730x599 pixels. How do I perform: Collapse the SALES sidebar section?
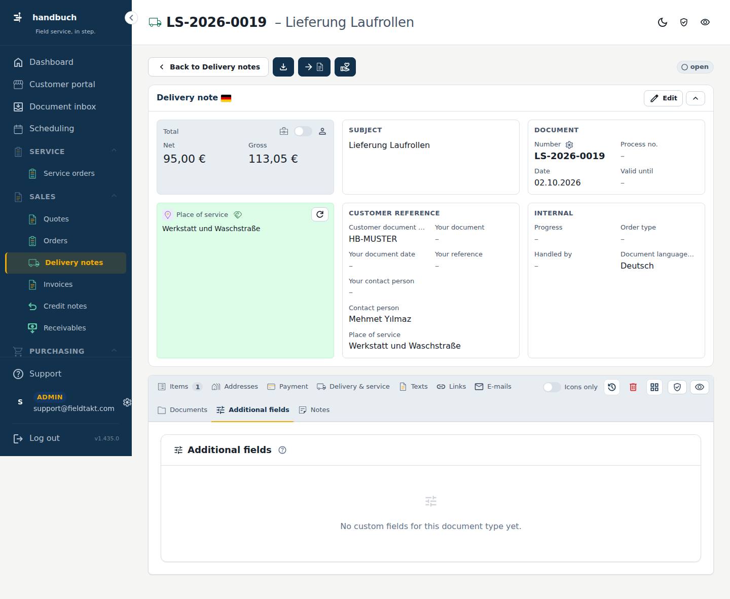coord(114,196)
